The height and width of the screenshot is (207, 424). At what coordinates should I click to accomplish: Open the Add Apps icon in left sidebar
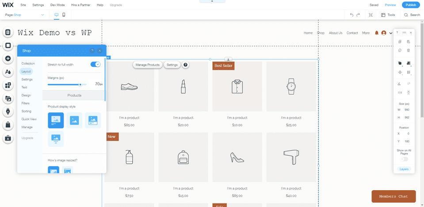8,85
